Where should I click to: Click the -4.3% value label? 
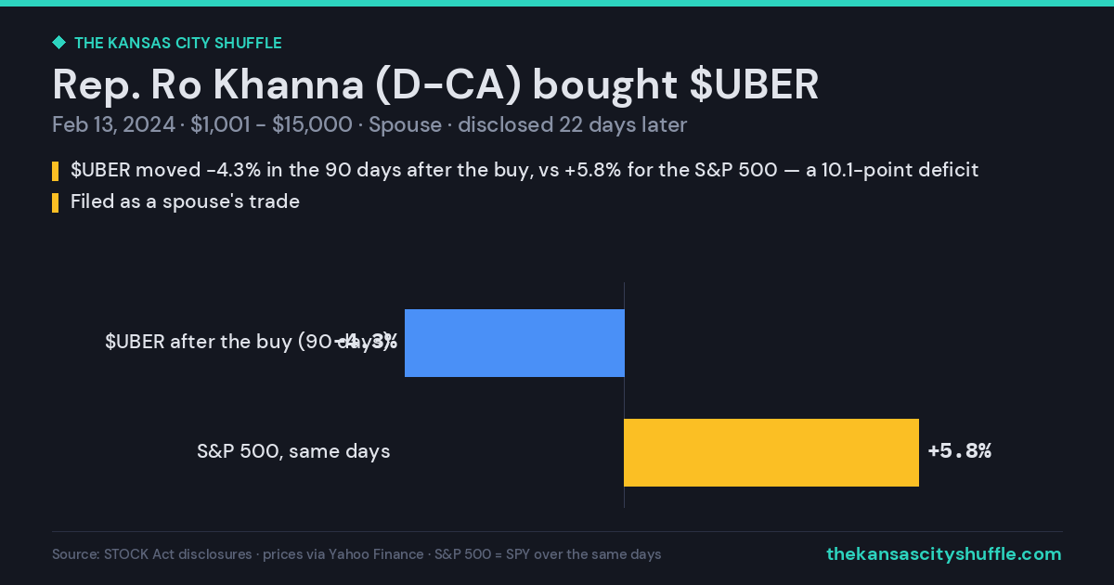366,343
